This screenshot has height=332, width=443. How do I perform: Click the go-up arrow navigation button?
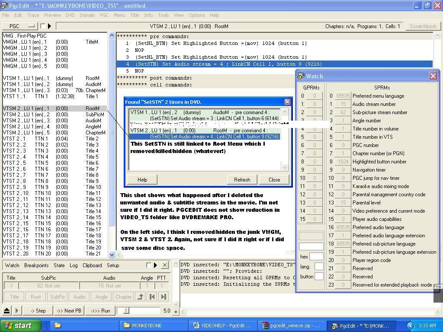(x=141, y=297)
